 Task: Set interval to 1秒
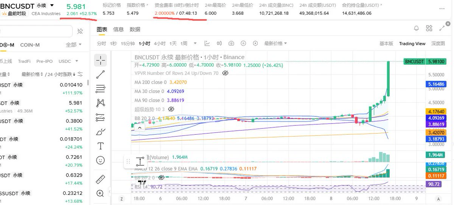(113, 43)
